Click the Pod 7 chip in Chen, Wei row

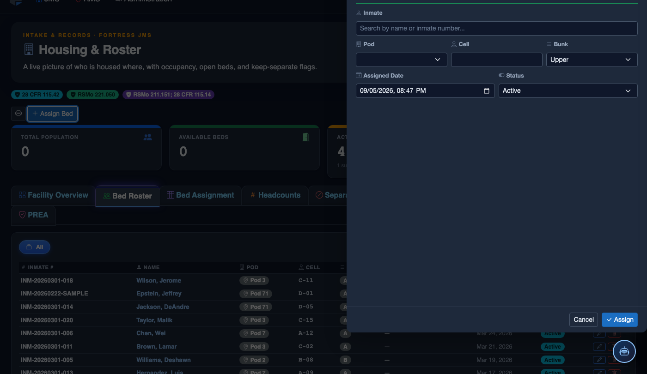254,333
